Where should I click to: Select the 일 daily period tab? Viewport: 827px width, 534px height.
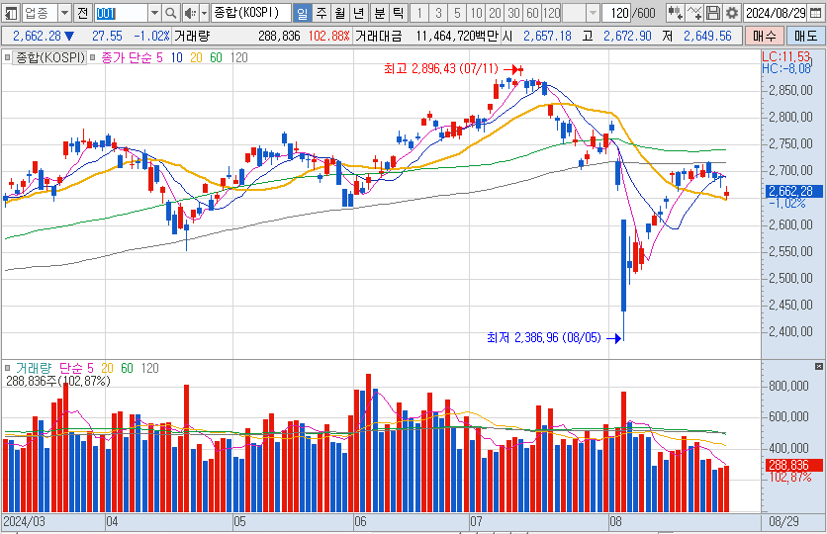click(x=303, y=13)
